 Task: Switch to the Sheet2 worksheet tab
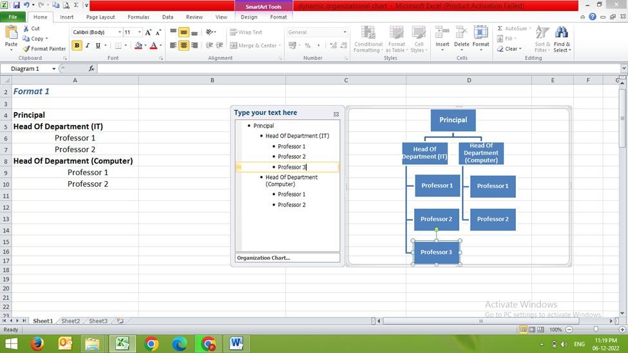pyautogui.click(x=71, y=321)
